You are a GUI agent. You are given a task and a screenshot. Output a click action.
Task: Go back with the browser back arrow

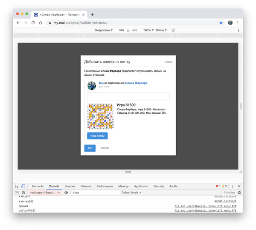(x=18, y=23)
